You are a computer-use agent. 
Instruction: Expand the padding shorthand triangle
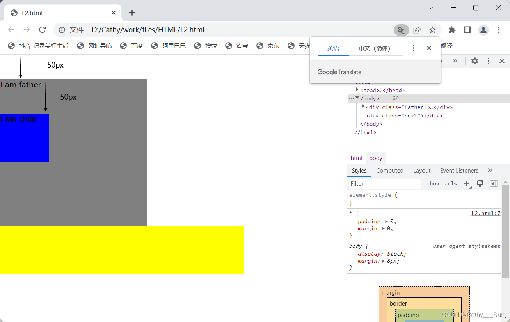click(x=387, y=221)
